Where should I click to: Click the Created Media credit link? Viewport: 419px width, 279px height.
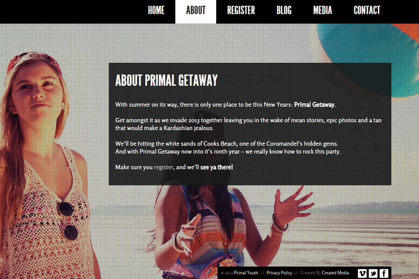(x=335, y=273)
